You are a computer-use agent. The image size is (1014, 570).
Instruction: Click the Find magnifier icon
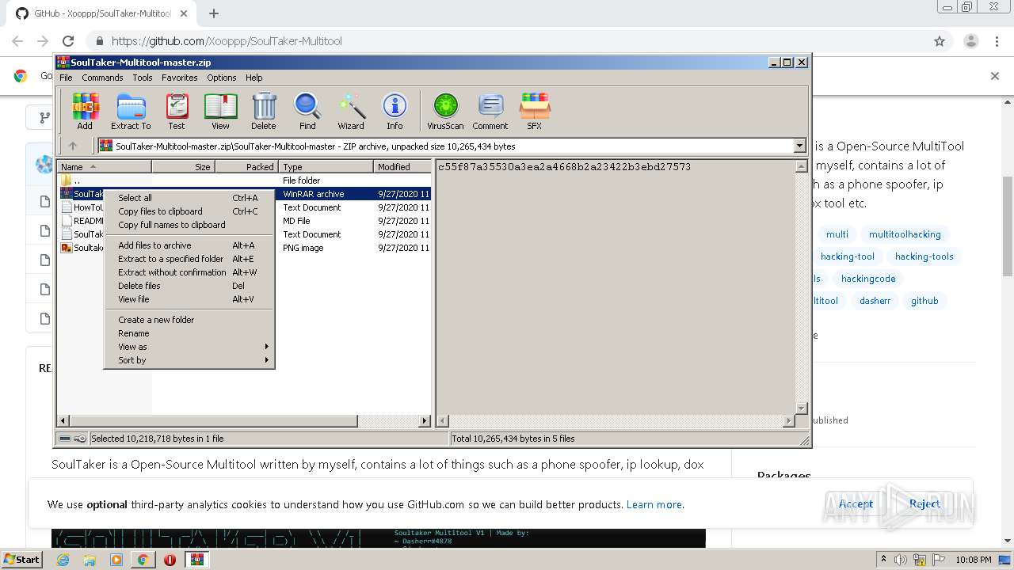[307, 111]
